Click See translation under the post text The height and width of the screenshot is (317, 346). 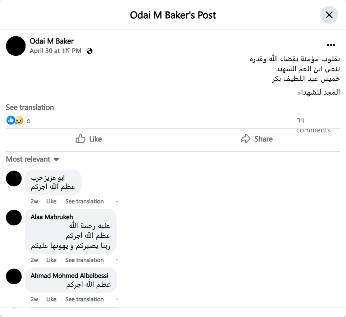(30, 107)
